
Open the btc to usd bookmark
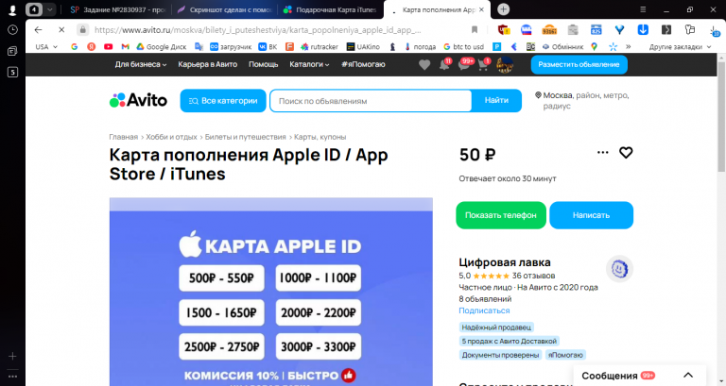[x=463, y=46]
